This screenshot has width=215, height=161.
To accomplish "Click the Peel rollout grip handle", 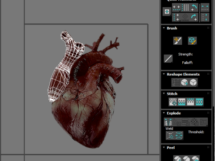I will (208, 148).
